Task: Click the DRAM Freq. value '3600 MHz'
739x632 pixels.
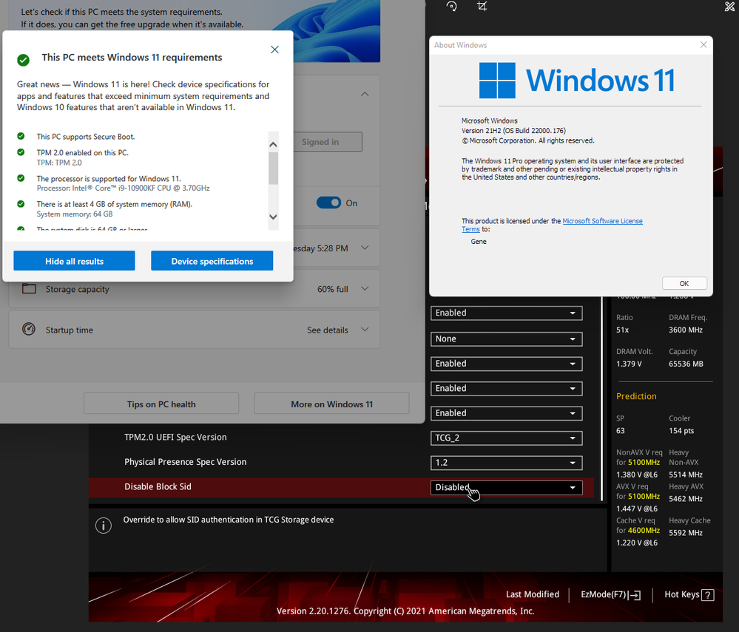Action: 686,330
